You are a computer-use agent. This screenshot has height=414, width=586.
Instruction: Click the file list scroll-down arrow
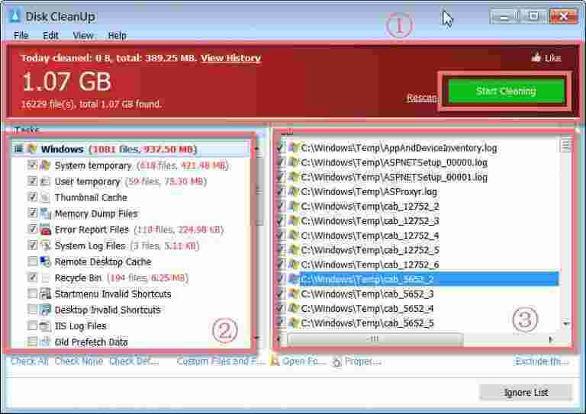[566, 323]
